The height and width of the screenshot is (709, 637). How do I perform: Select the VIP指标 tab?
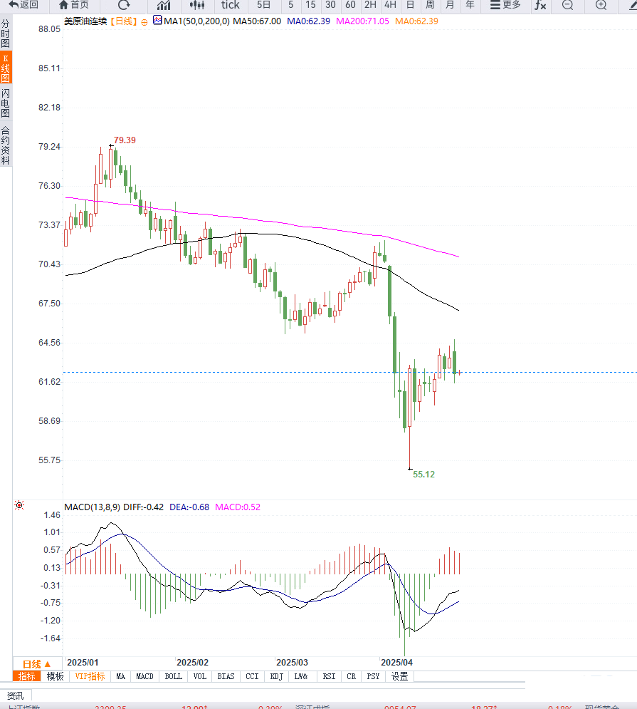pos(90,676)
